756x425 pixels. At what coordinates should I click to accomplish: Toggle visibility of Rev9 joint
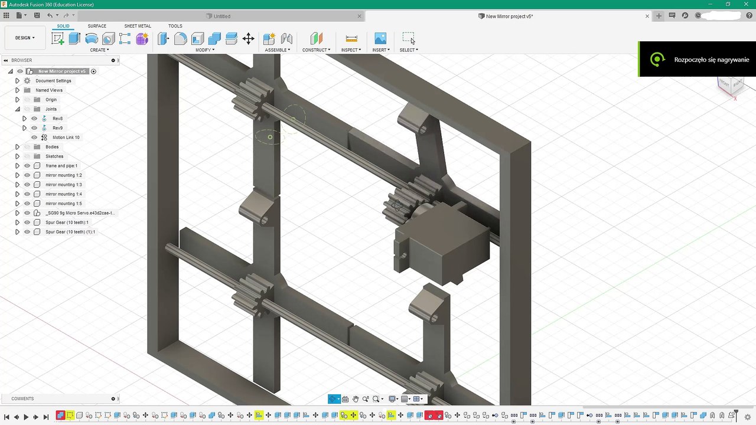(x=34, y=128)
